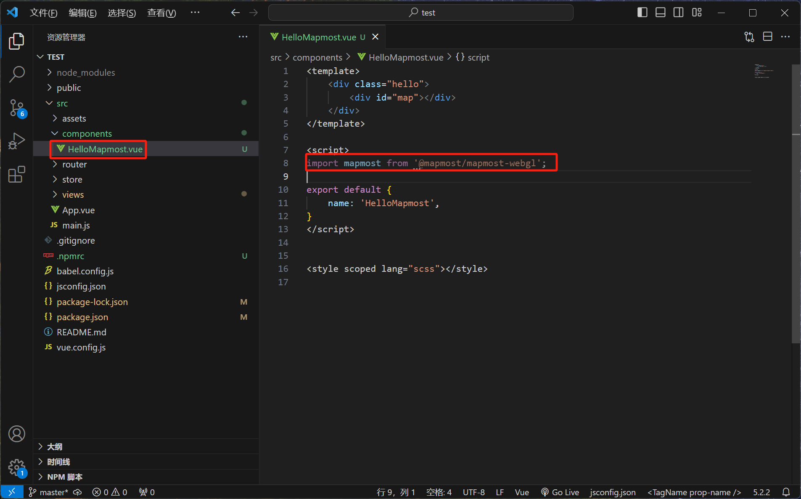The width and height of the screenshot is (801, 499).
Task: Open README.md file
Action: [x=146, y=332]
